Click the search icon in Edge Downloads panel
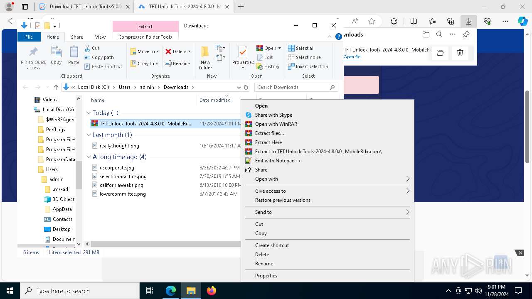This screenshot has width=532, height=299. click(x=439, y=34)
